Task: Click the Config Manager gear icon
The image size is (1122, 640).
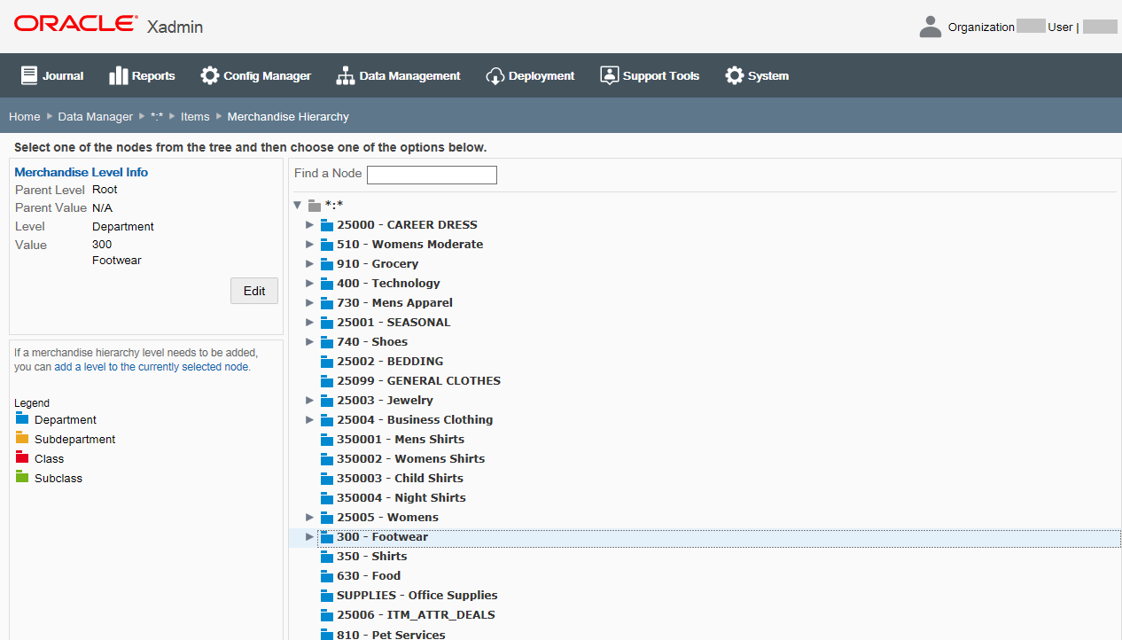Action: 210,75
